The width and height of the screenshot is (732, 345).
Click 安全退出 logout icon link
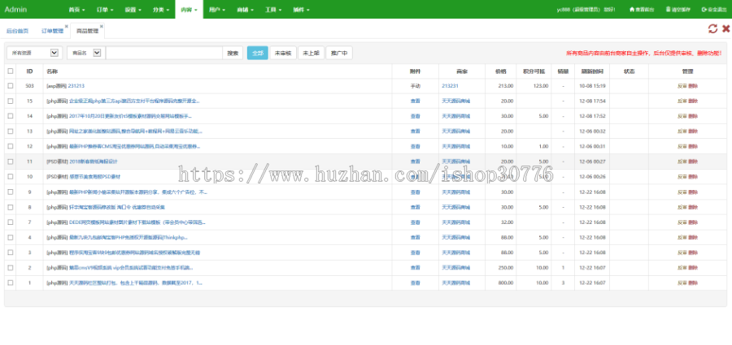tap(714, 9)
